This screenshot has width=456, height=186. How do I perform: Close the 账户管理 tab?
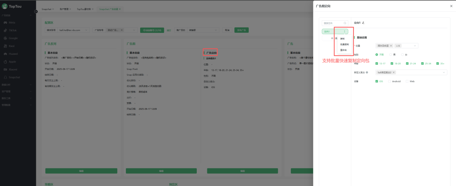click(x=70, y=9)
